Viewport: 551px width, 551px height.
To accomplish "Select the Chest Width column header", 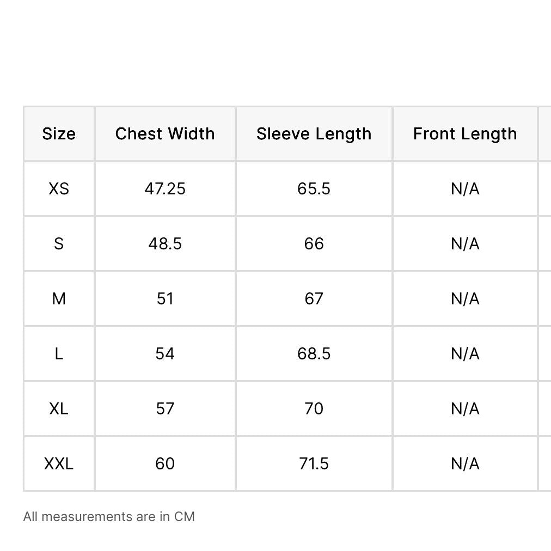I will 165,134.
